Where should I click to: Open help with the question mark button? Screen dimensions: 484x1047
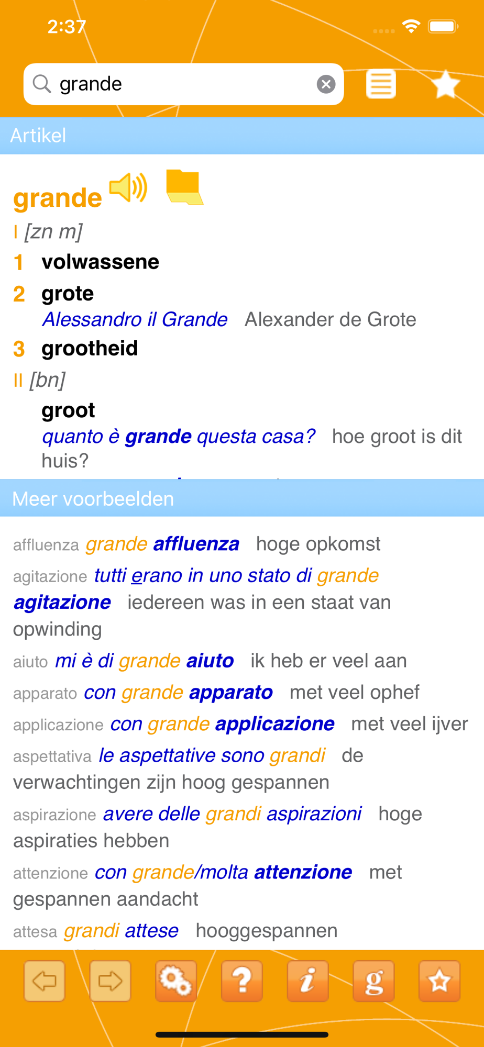click(242, 981)
